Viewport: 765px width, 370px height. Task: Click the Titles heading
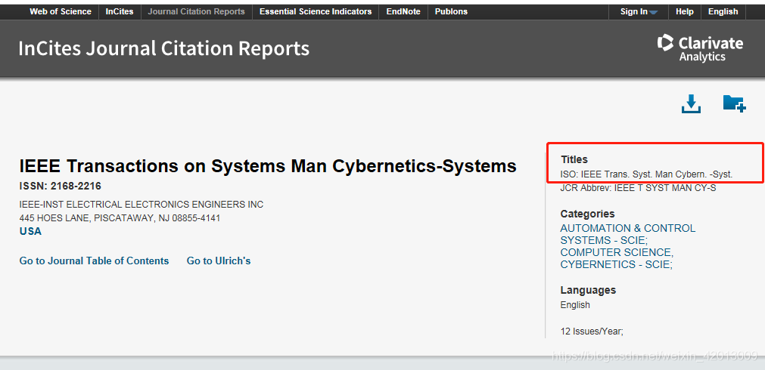(x=574, y=159)
